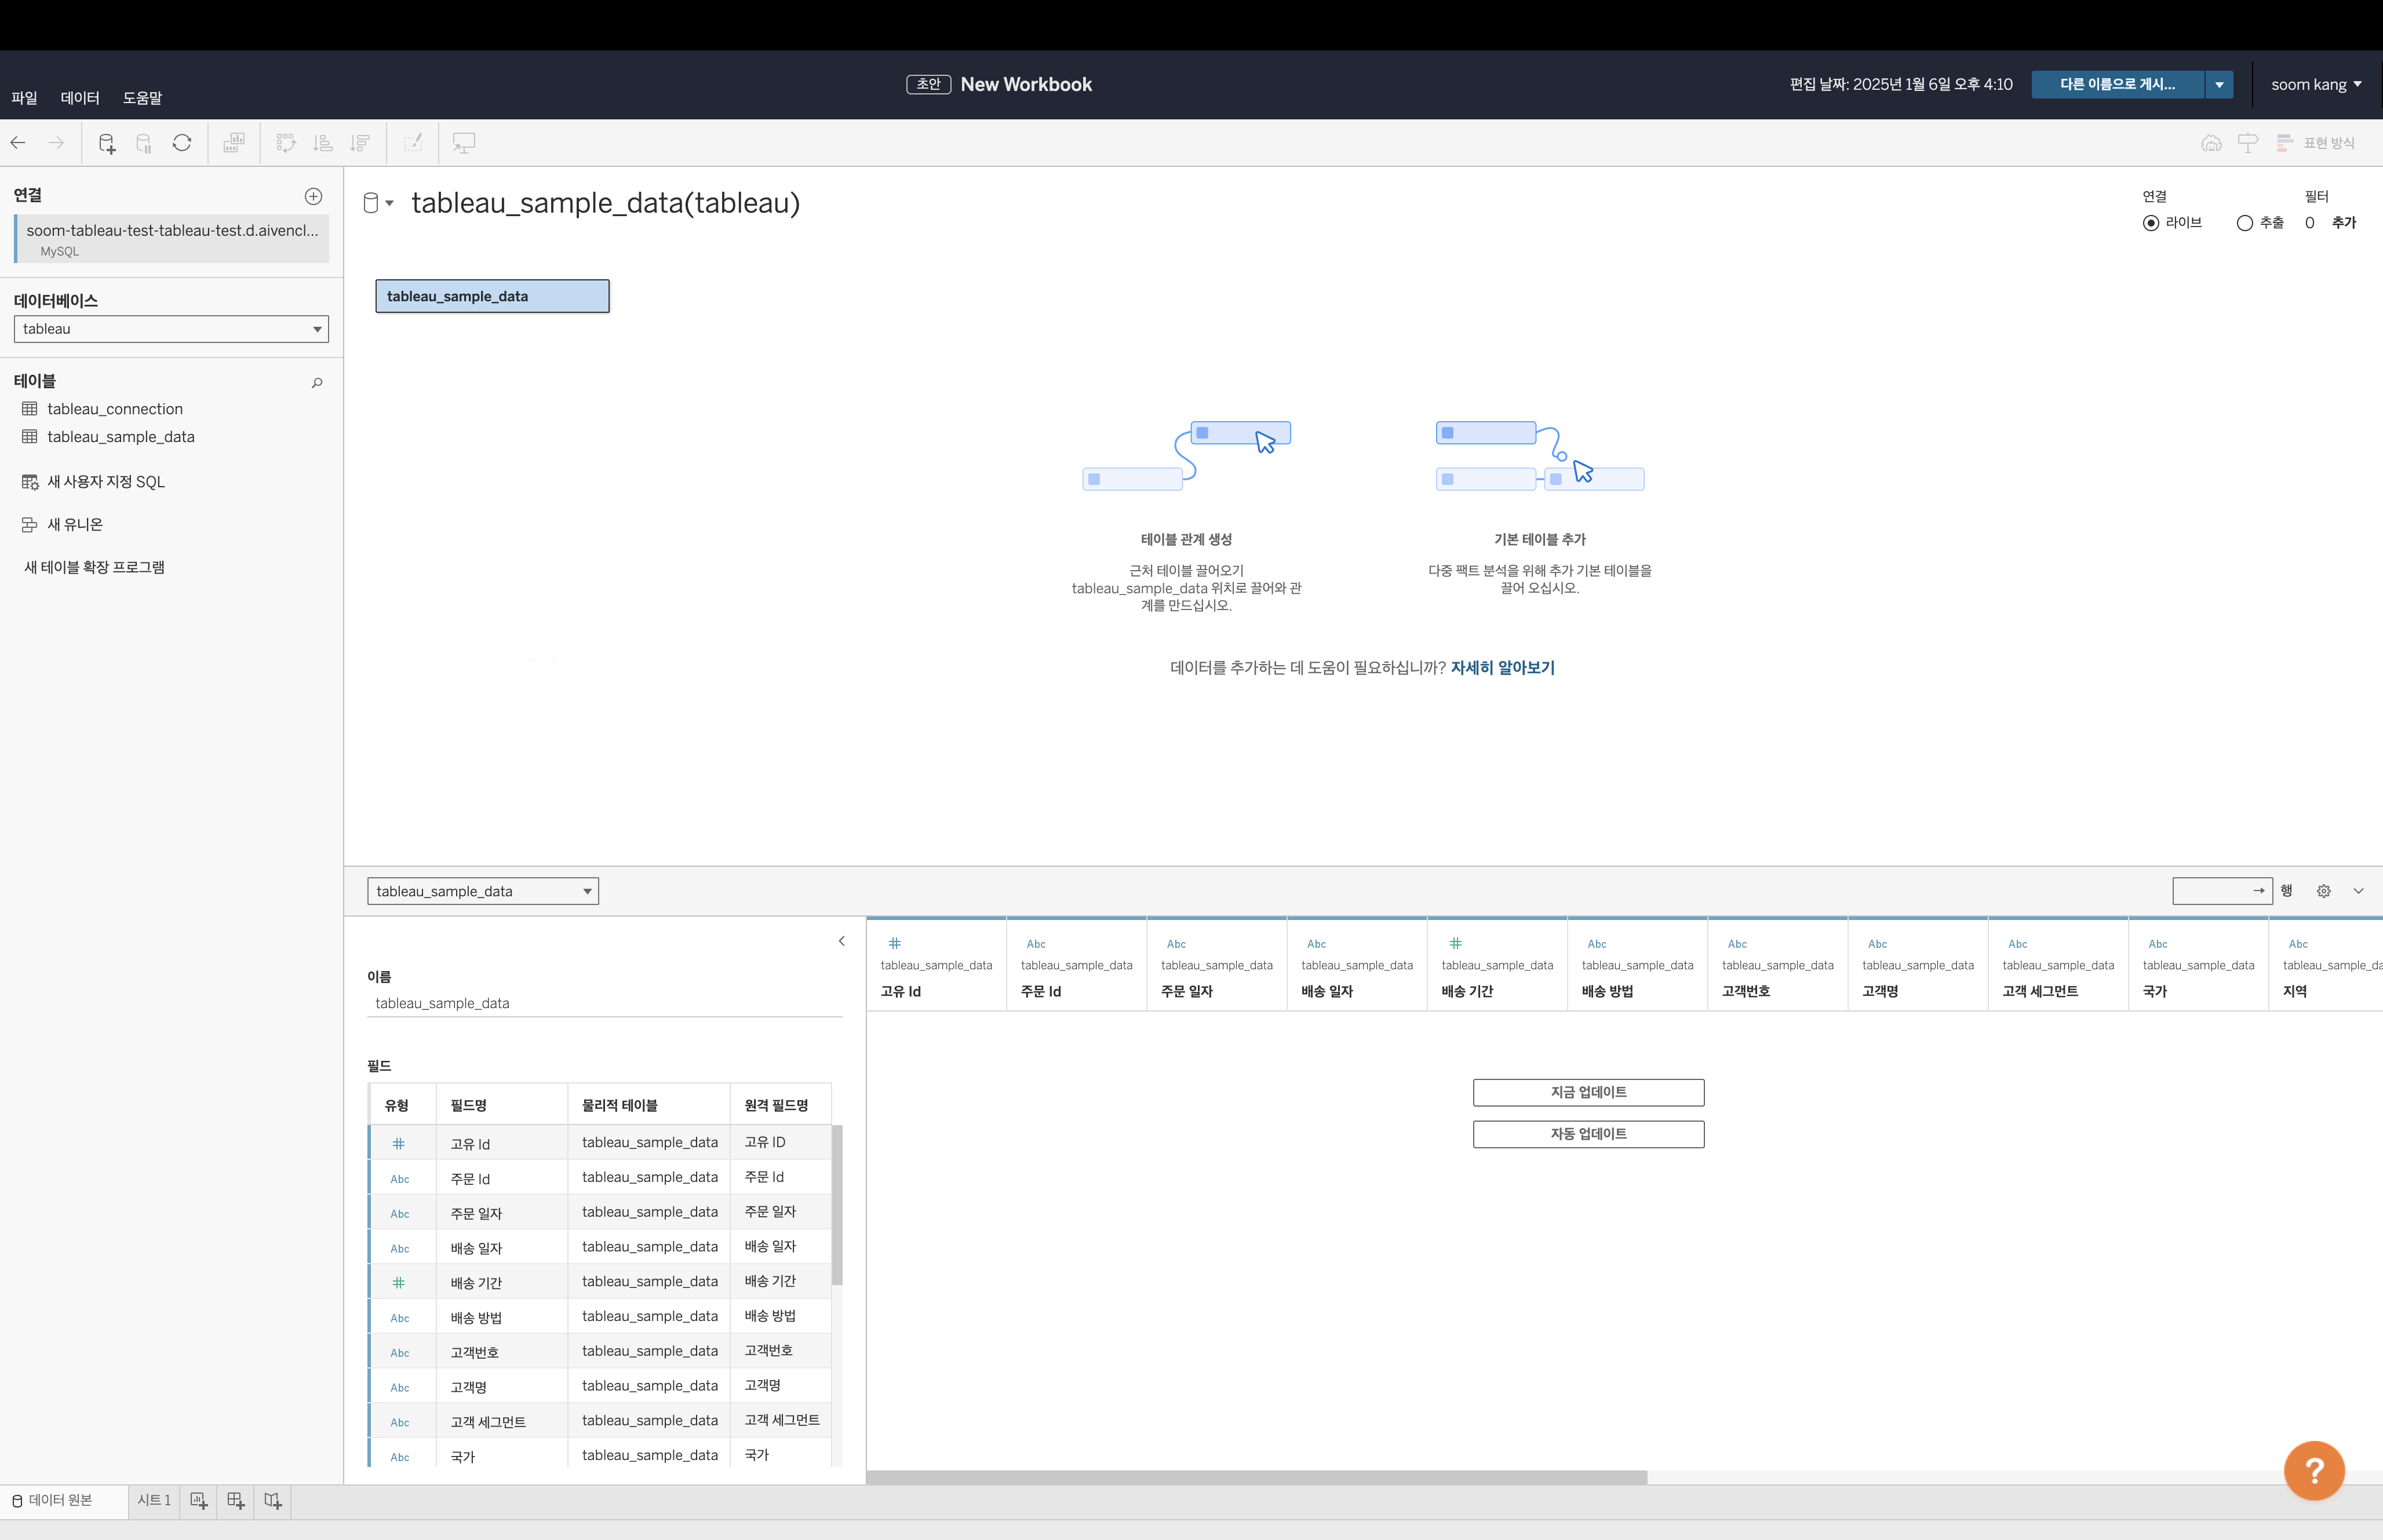Click the horizontal scrollbar under the data grid
The image size is (2383, 1540).
click(1257, 1477)
